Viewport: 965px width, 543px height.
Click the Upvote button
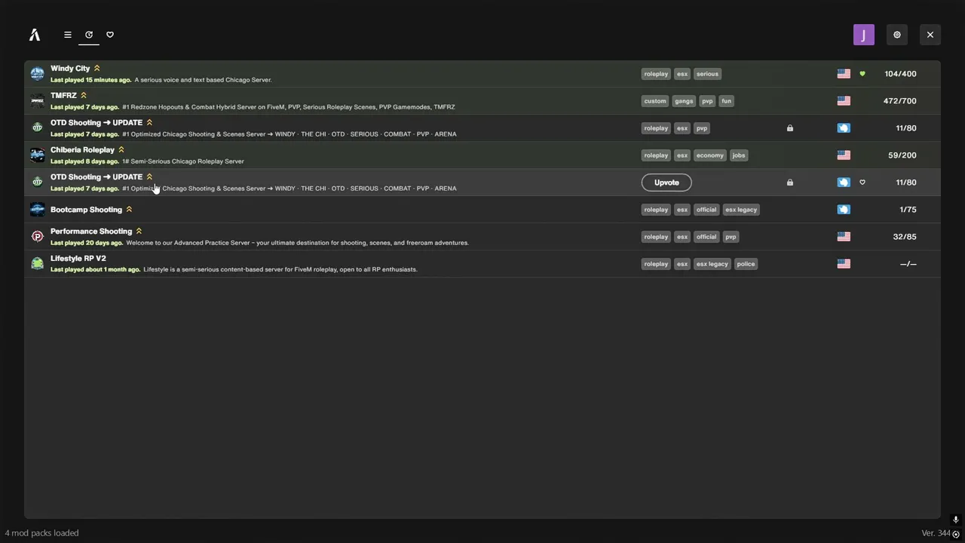pos(666,183)
